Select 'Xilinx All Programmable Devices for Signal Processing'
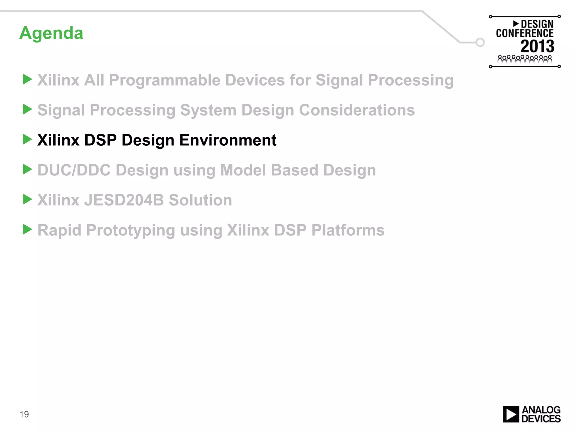 tap(245, 80)
